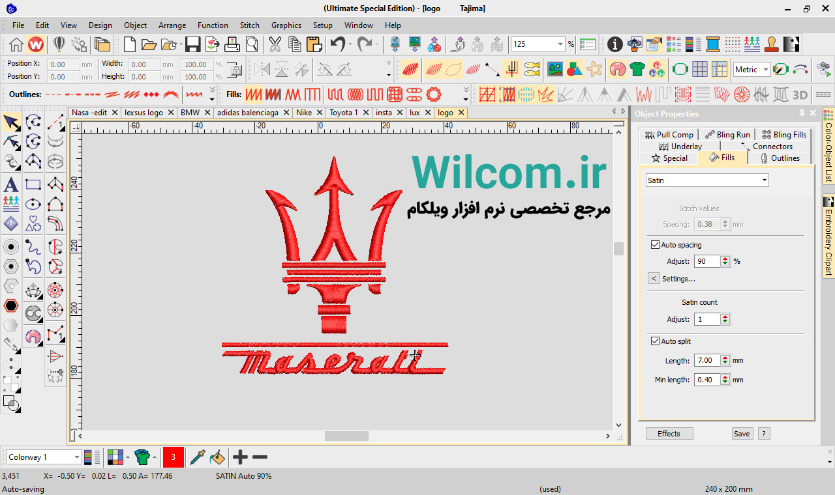Select the red color 3 swatch
The height and width of the screenshot is (495, 835).
click(173, 457)
